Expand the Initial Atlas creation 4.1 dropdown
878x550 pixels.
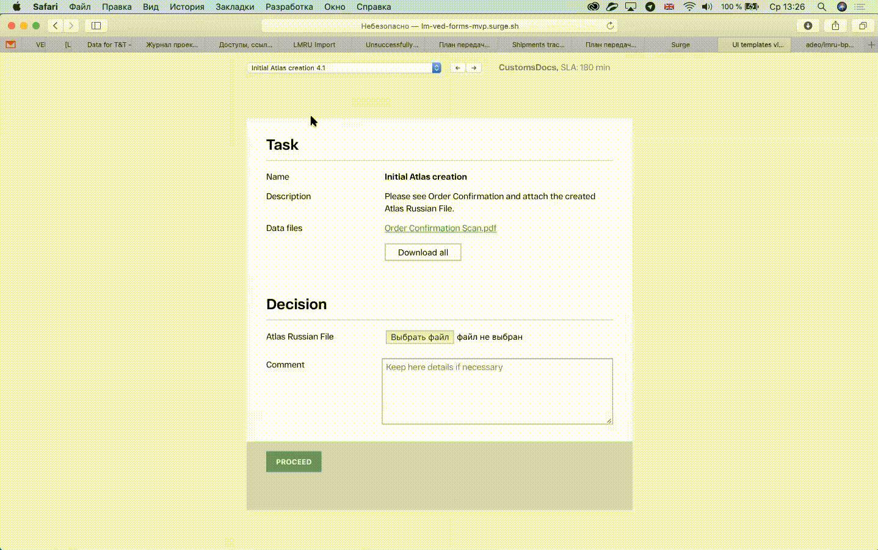pyautogui.click(x=344, y=68)
